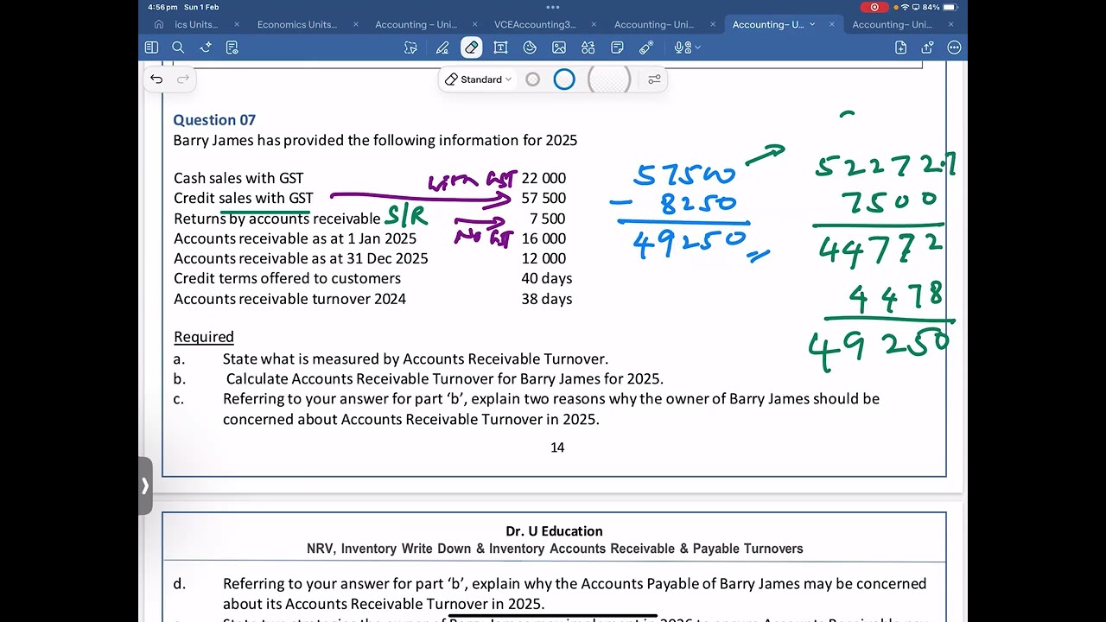
Task: Tap the 4:56 pm clock
Action: (162, 7)
